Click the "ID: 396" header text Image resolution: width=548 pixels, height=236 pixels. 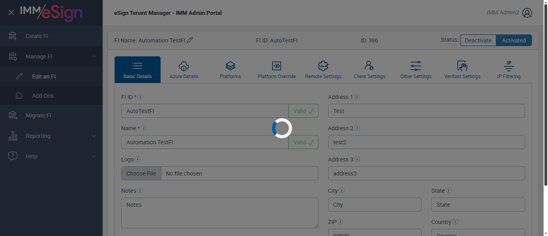click(369, 40)
